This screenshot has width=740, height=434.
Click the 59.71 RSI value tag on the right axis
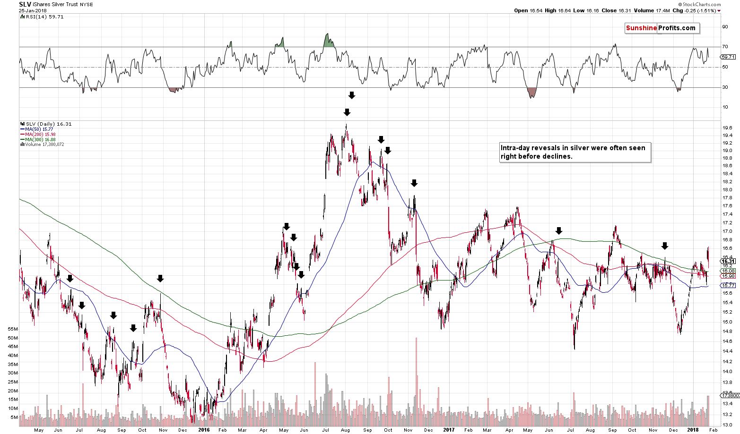click(729, 57)
